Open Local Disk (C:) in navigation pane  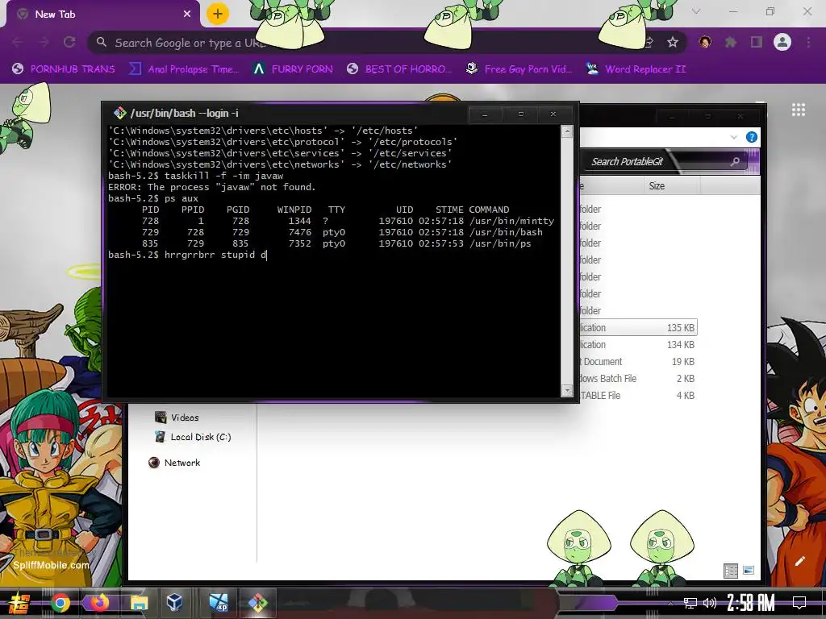[x=193, y=437]
